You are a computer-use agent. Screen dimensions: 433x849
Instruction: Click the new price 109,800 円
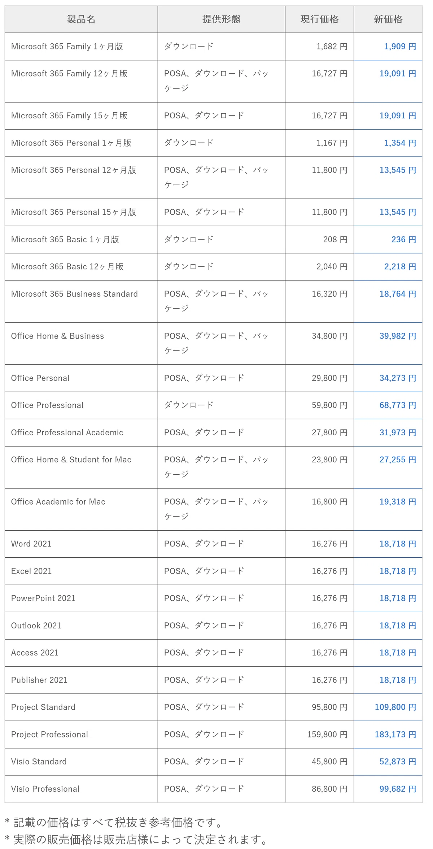(395, 707)
